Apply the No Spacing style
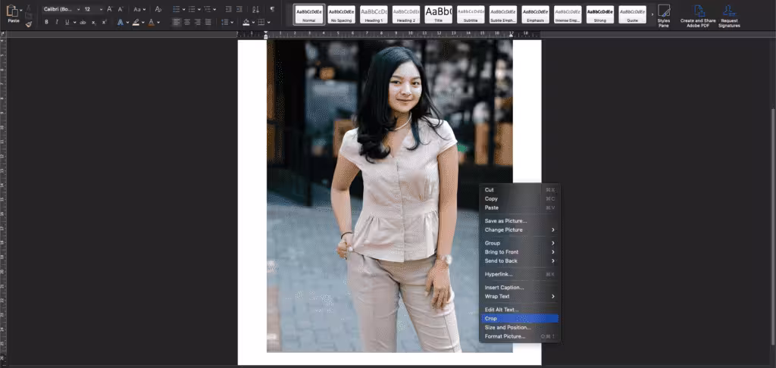 [x=341, y=14]
